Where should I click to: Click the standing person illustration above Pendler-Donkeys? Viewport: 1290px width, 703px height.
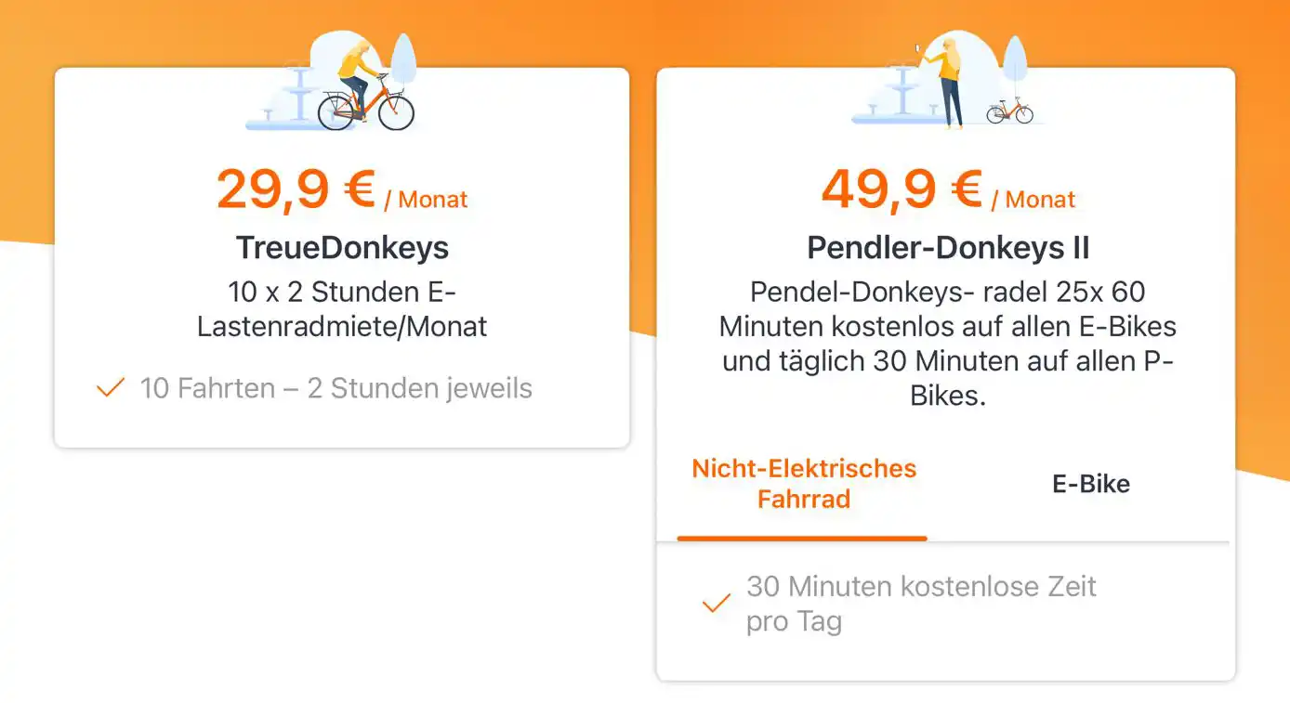coord(949,84)
